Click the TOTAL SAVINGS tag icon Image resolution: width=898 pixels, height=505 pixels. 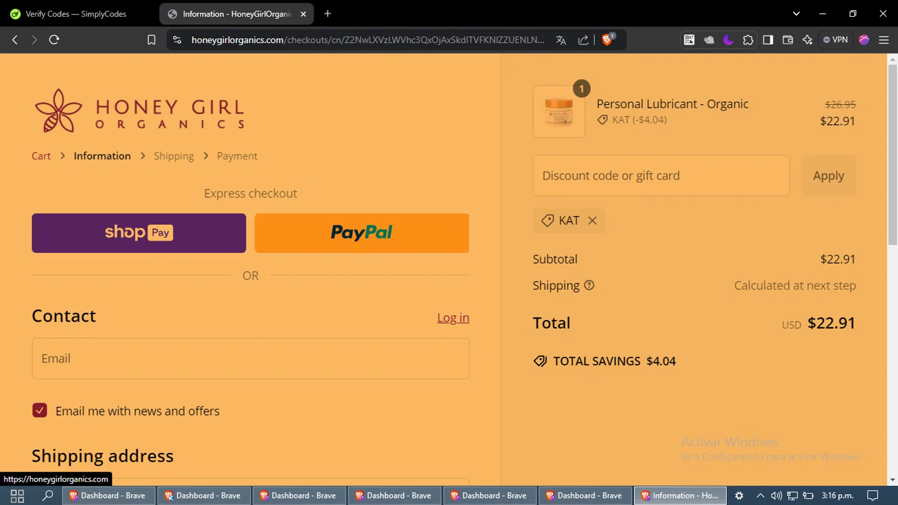point(540,361)
